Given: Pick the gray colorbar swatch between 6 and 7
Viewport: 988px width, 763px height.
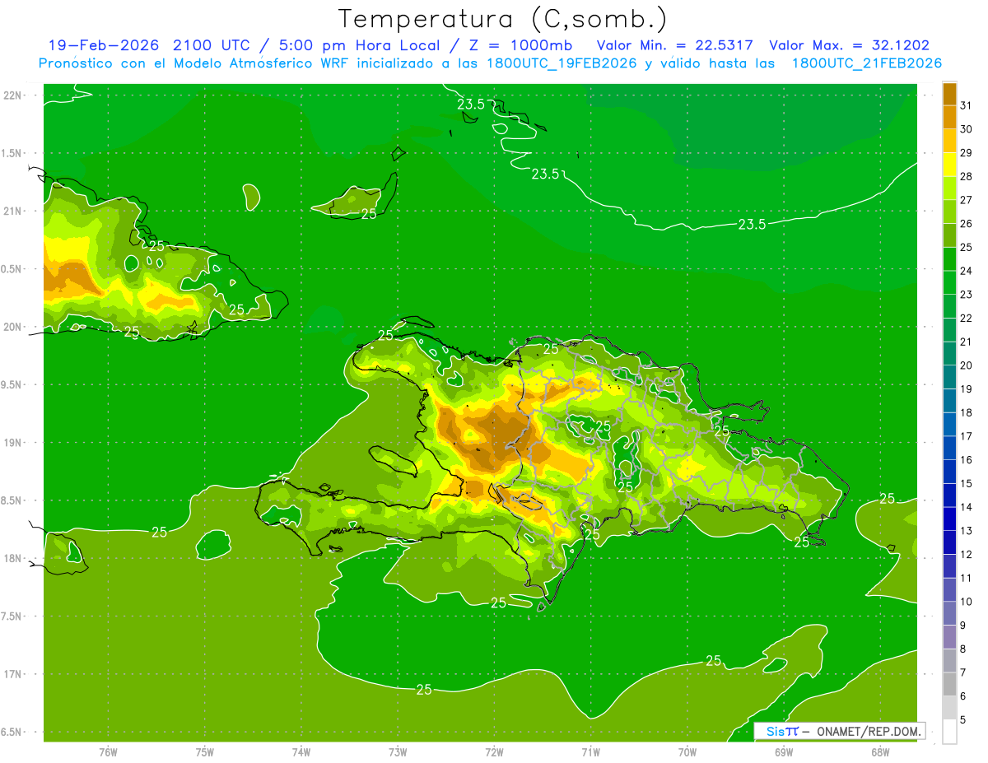Looking at the screenshot, I should (x=949, y=684).
